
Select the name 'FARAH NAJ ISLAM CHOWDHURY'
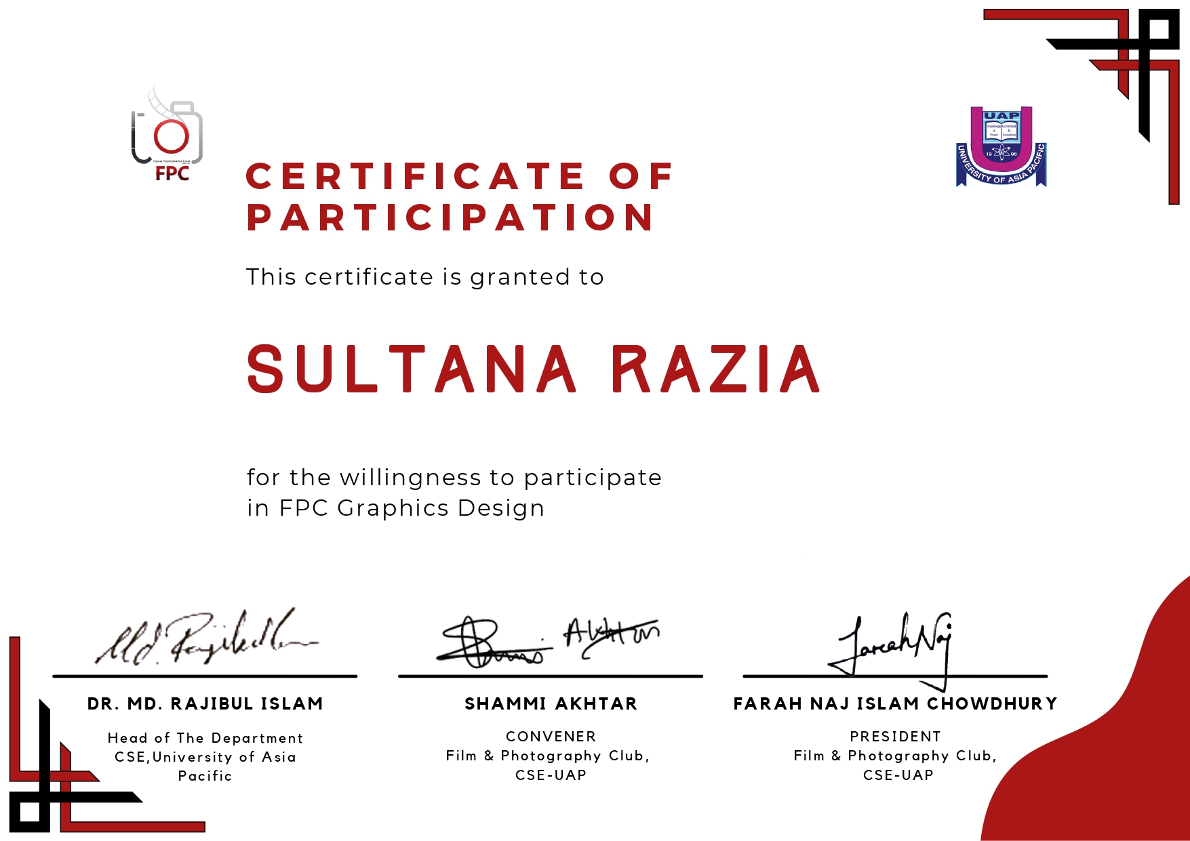tap(895, 703)
